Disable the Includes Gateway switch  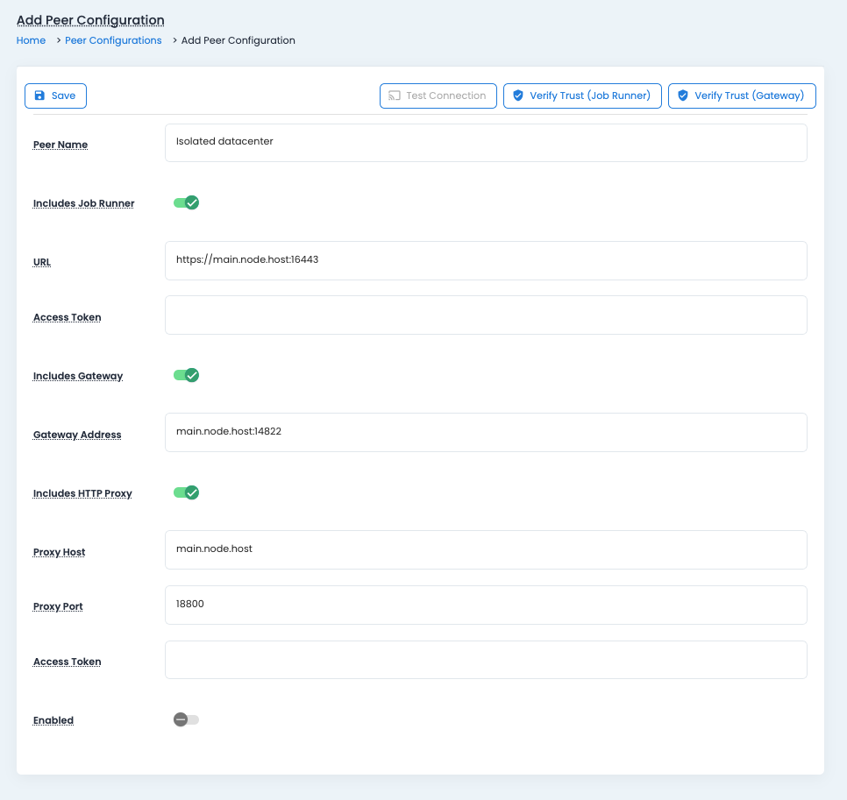(186, 375)
